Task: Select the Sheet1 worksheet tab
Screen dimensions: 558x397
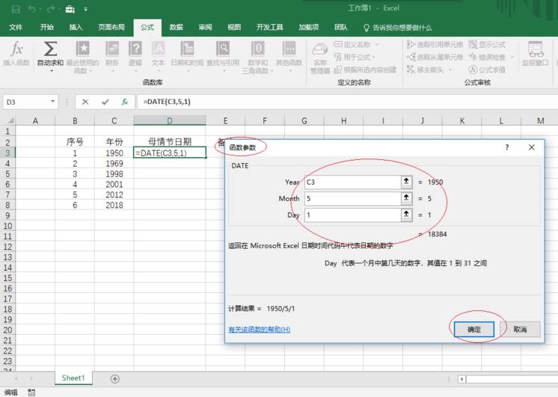Action: coord(73,378)
